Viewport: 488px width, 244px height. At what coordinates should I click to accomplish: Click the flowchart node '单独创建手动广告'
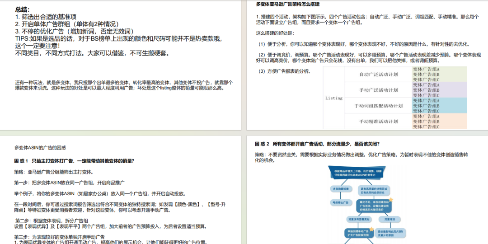tap(359, 233)
